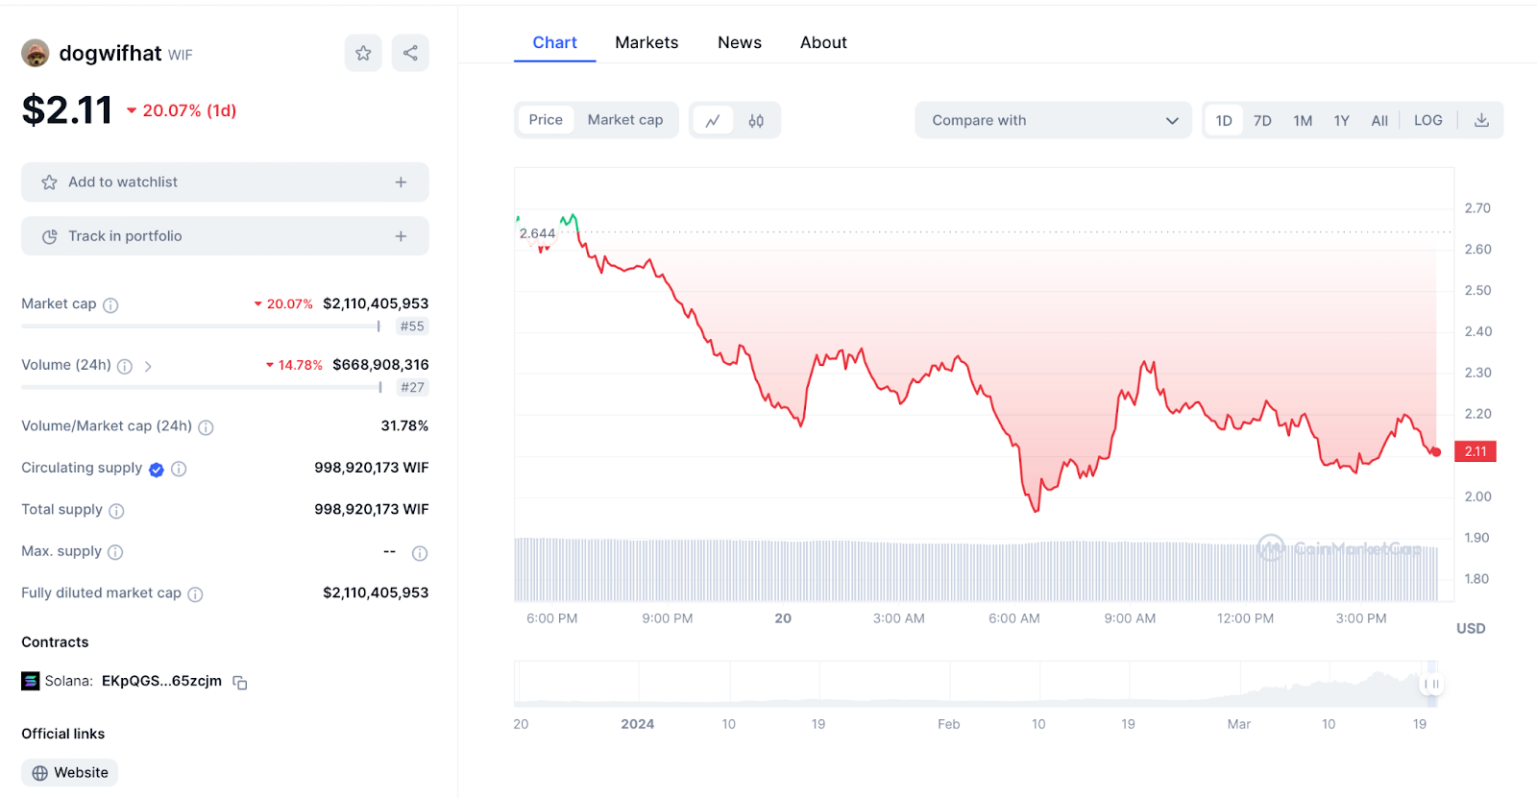
Task: Click the #27 volume rank badge
Action: point(413,388)
